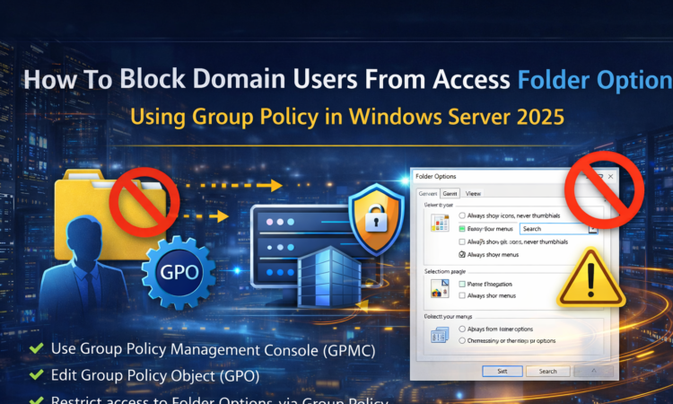Click the green checkmark beside the GPMC line

[36, 347]
